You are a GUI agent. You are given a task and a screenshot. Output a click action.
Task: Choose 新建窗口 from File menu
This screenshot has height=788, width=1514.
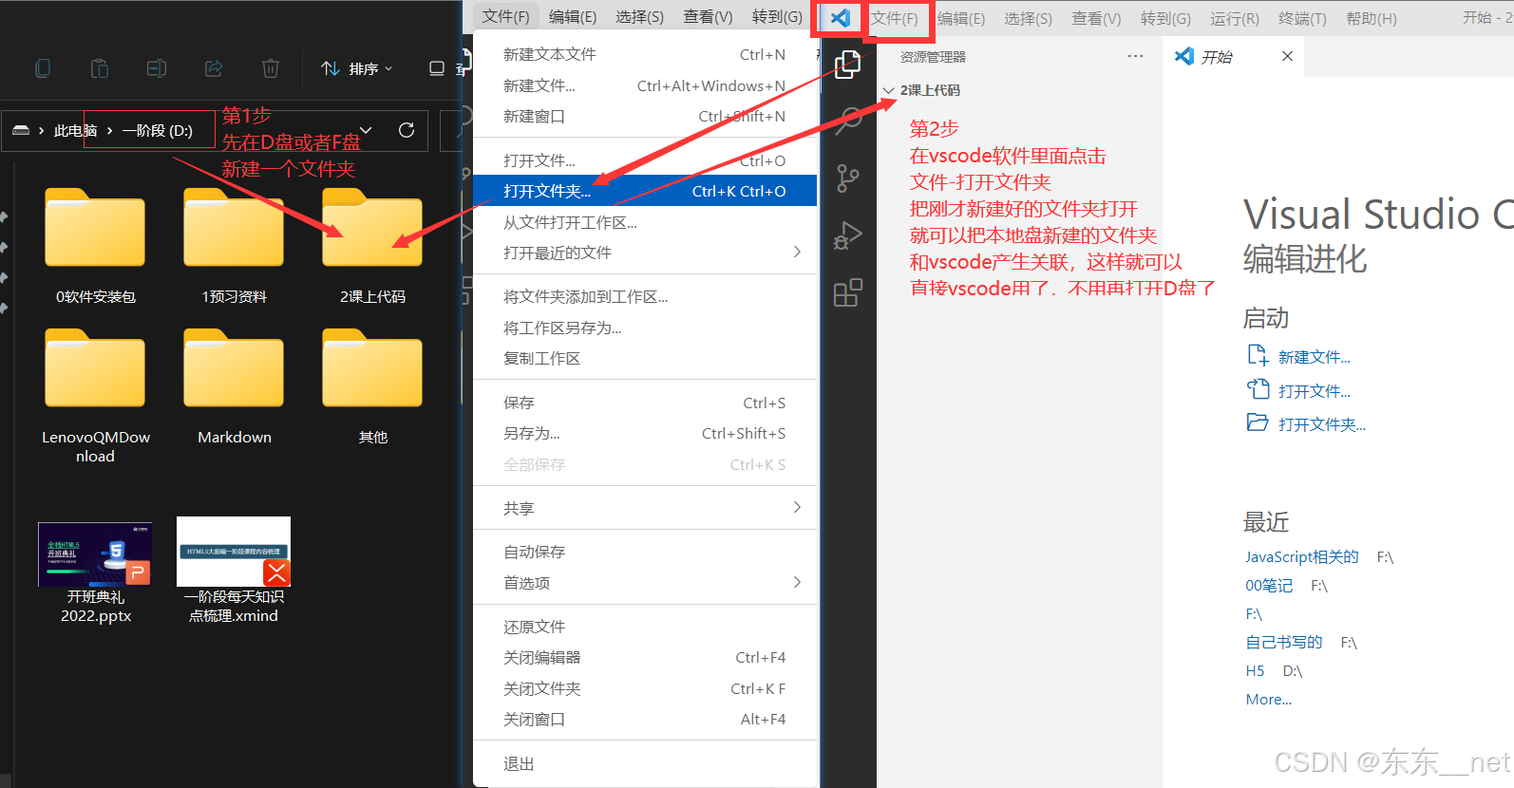645,116
